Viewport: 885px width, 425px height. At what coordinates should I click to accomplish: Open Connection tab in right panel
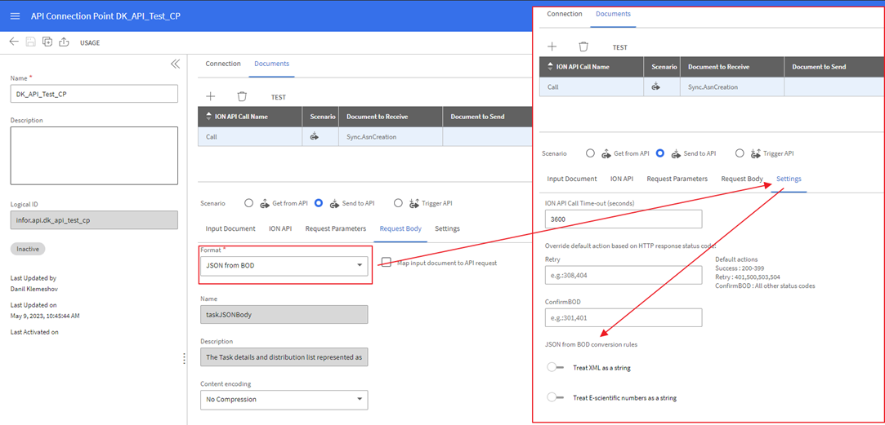(565, 14)
